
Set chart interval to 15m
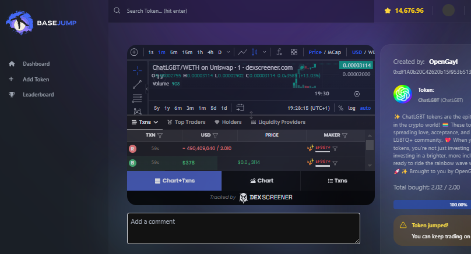point(187,52)
